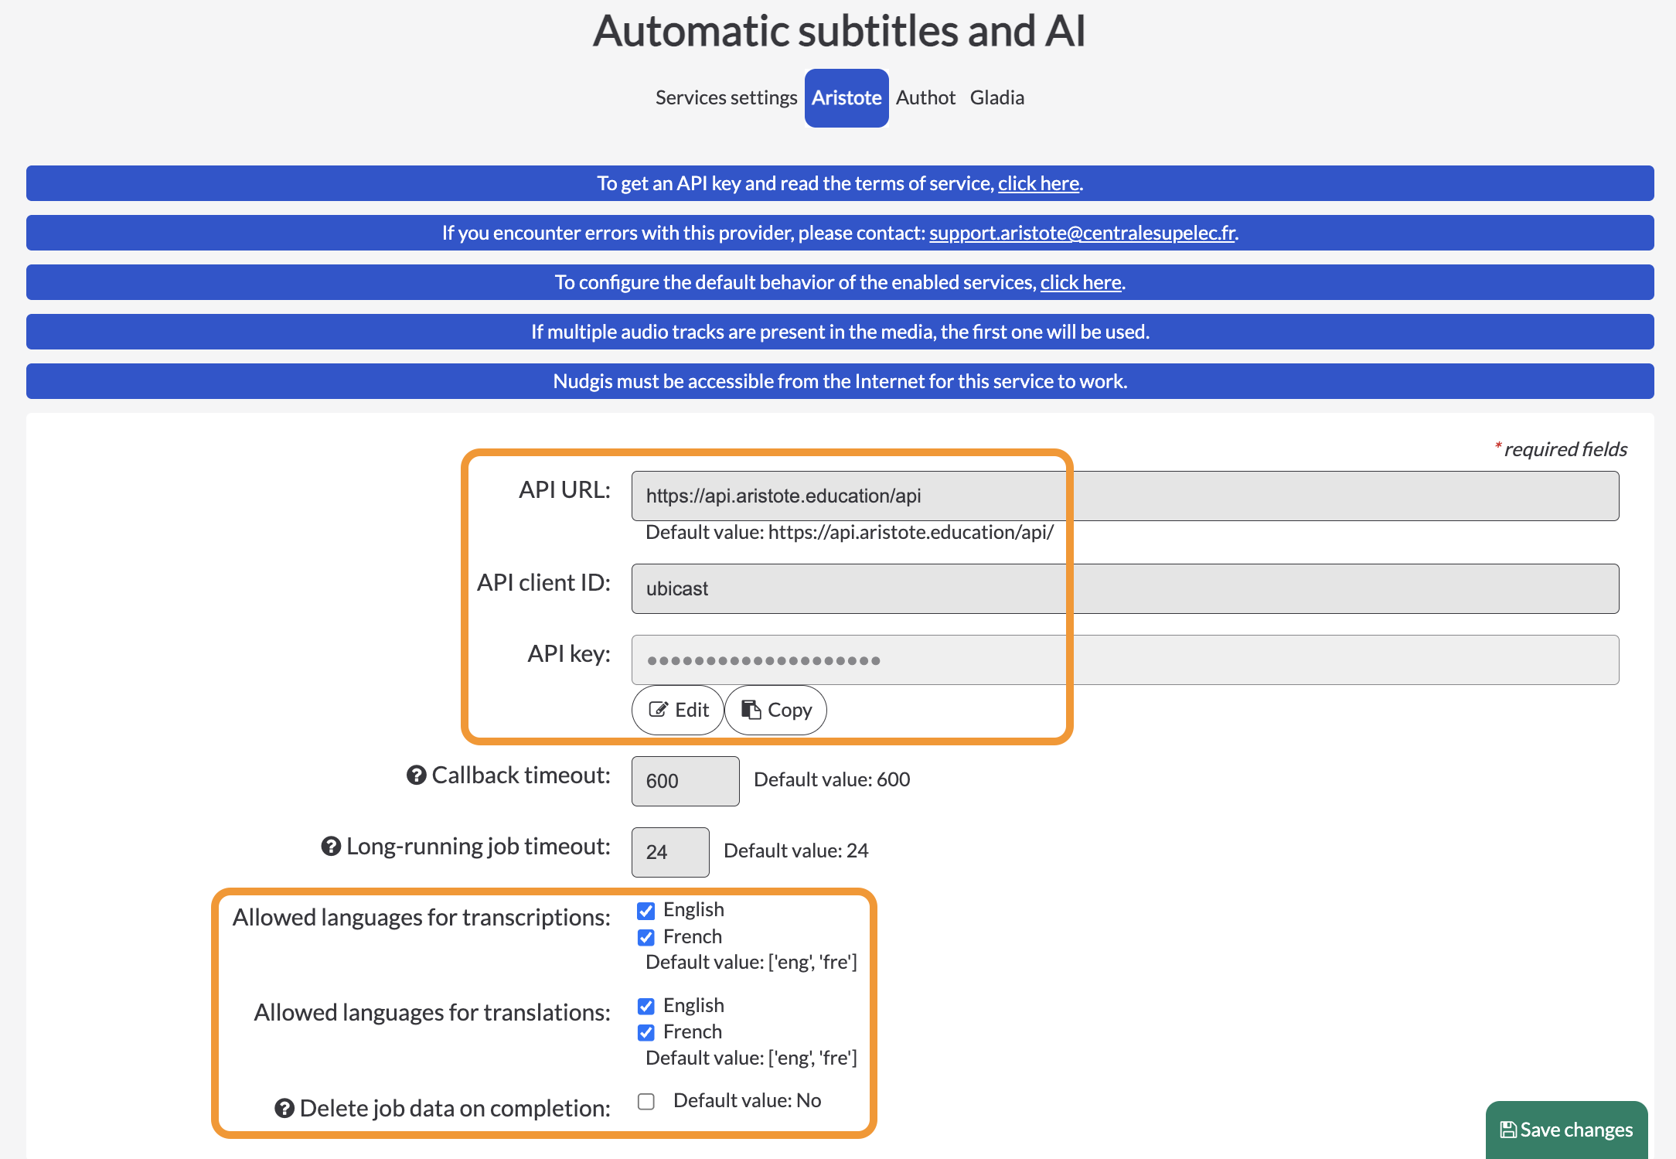Open support.aristote@centralesupelec.fr email link
This screenshot has height=1159, width=1676.
tap(1082, 233)
